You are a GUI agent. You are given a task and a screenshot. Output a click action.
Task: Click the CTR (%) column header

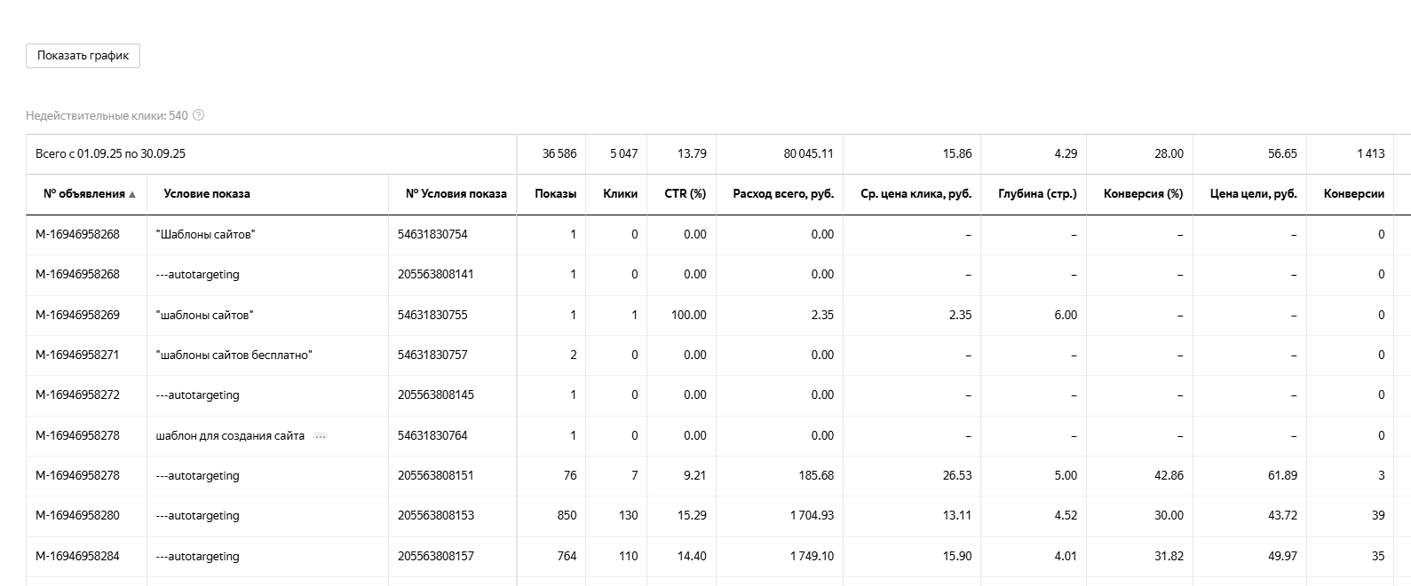685,194
